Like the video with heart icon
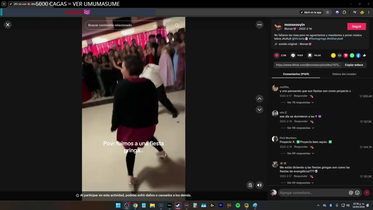This screenshot has width=373, height=210. (277, 55)
